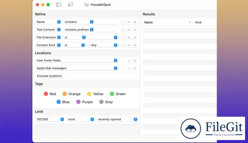248x143 pixels.
Task: Open the 'contains' operator dropdown
Action: [x=78, y=22]
